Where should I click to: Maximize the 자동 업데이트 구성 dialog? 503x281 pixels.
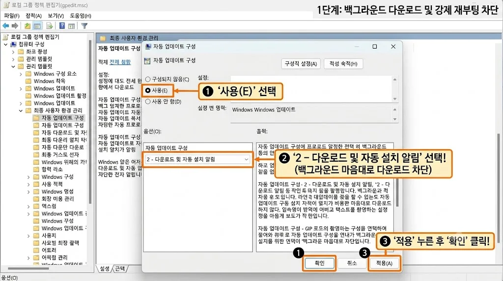tap(374, 47)
